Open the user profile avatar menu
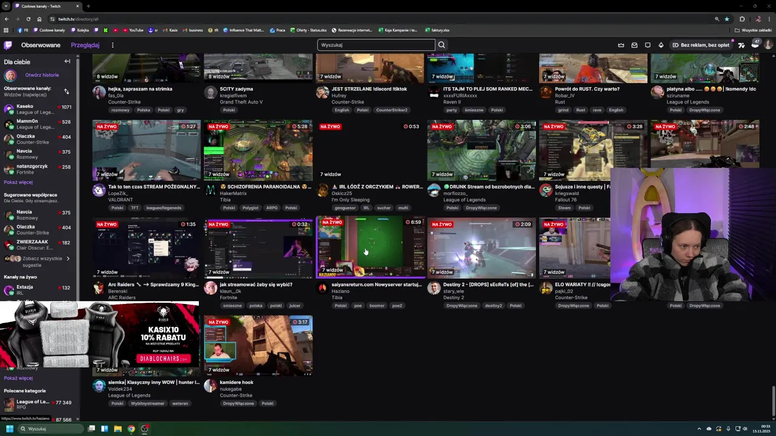 click(768, 45)
